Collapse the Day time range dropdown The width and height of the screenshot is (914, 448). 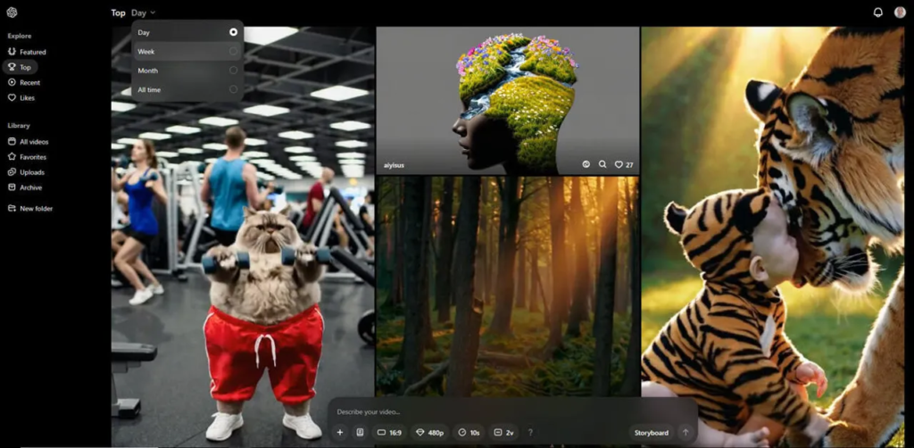[143, 12]
